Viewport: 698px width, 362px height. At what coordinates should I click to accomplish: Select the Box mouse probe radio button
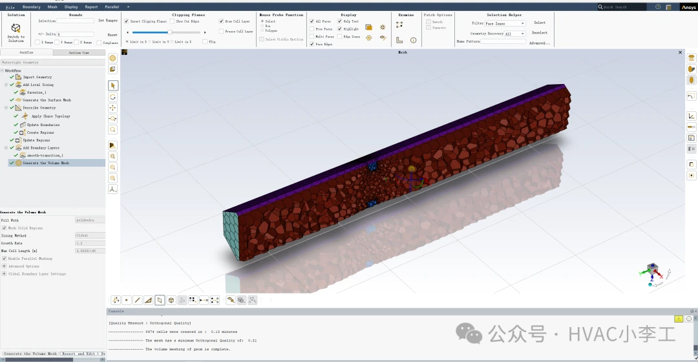pos(262,26)
